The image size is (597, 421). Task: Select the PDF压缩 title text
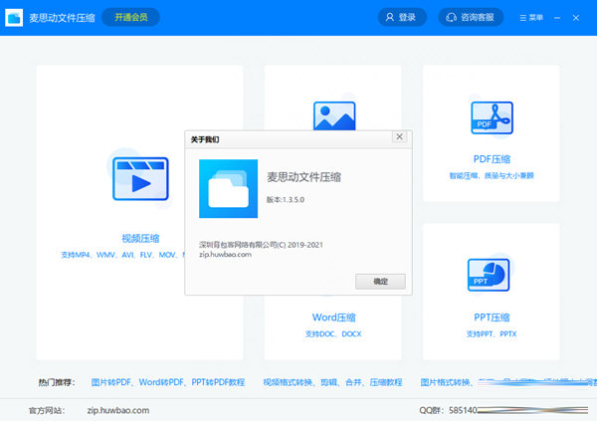490,158
